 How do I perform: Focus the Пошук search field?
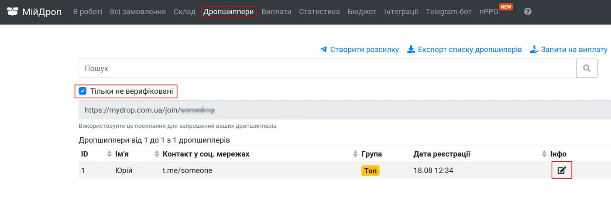pyautogui.click(x=327, y=68)
